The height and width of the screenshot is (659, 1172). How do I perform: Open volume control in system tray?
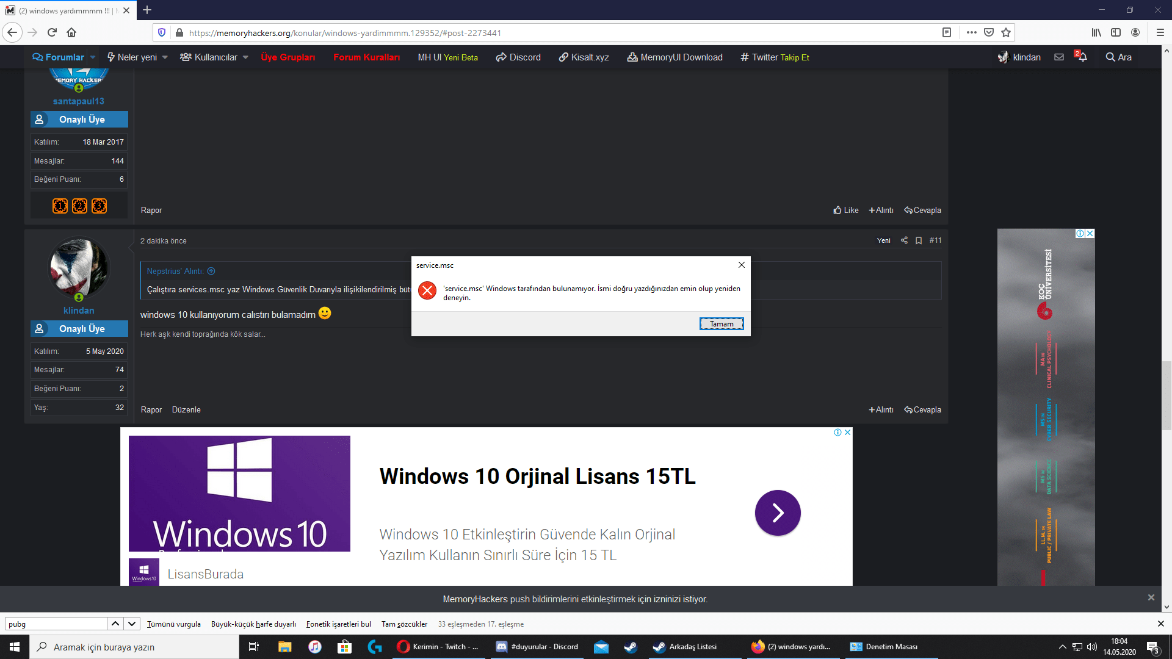(x=1092, y=647)
